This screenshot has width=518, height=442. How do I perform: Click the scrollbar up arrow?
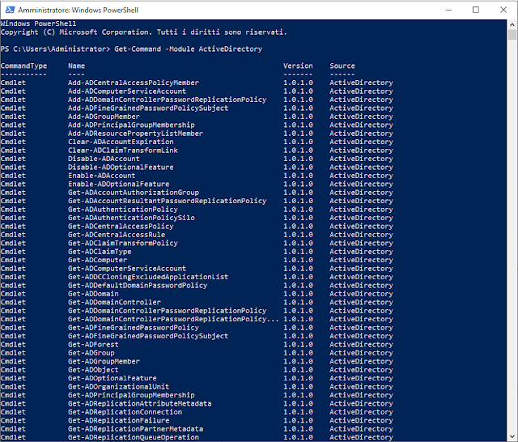[x=512, y=24]
